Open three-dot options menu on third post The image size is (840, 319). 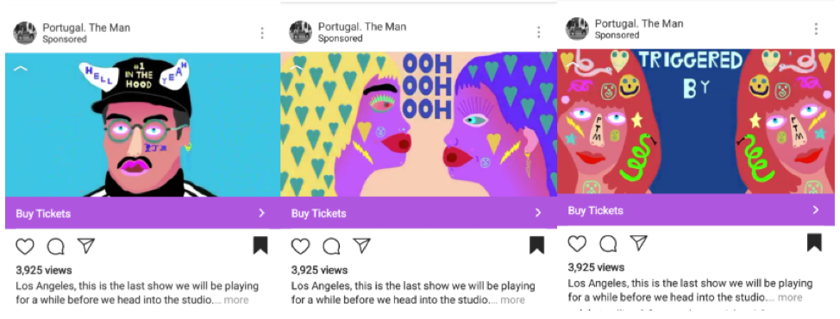(816, 29)
